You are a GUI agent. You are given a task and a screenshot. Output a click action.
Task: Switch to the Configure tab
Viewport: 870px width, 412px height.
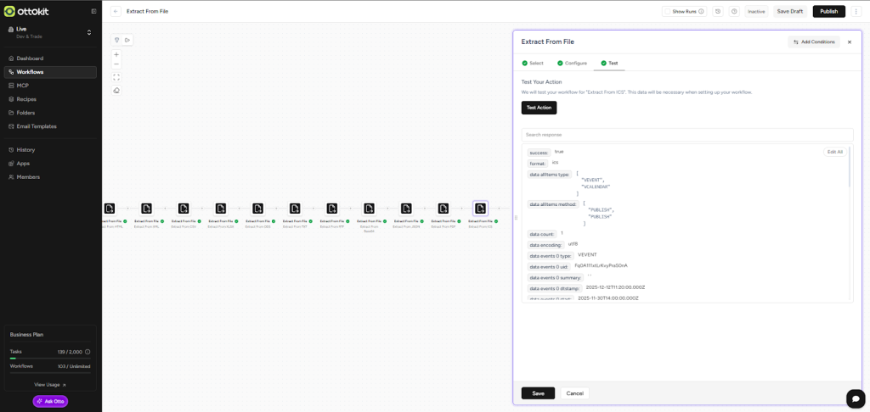(572, 64)
